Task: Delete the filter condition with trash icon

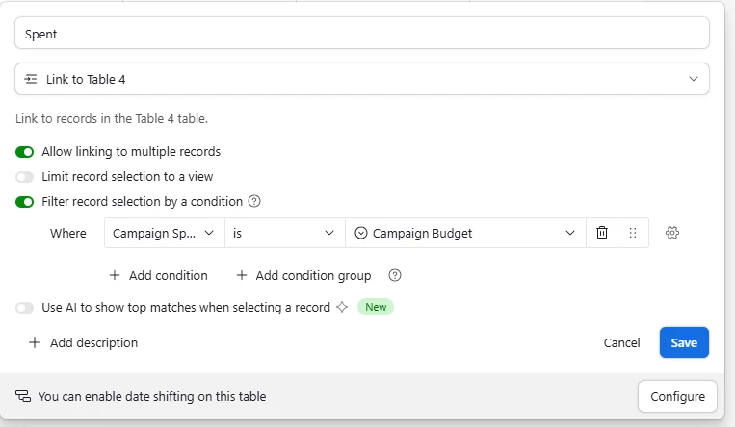Action: [602, 233]
